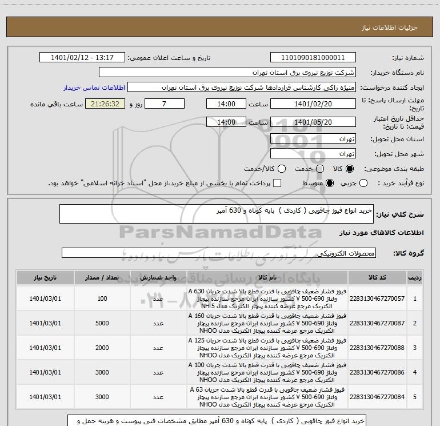
Task: Click the گروه کالا field محصولات الکترونیکی
Action: coord(219,253)
